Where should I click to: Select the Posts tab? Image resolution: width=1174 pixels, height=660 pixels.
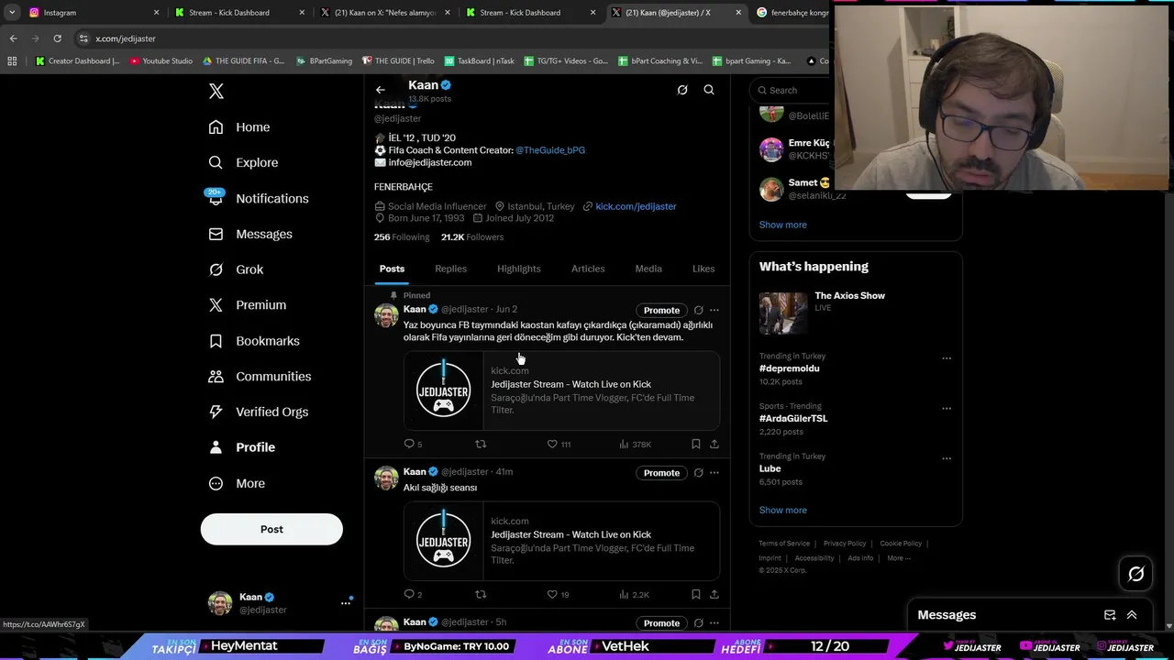coord(392,269)
